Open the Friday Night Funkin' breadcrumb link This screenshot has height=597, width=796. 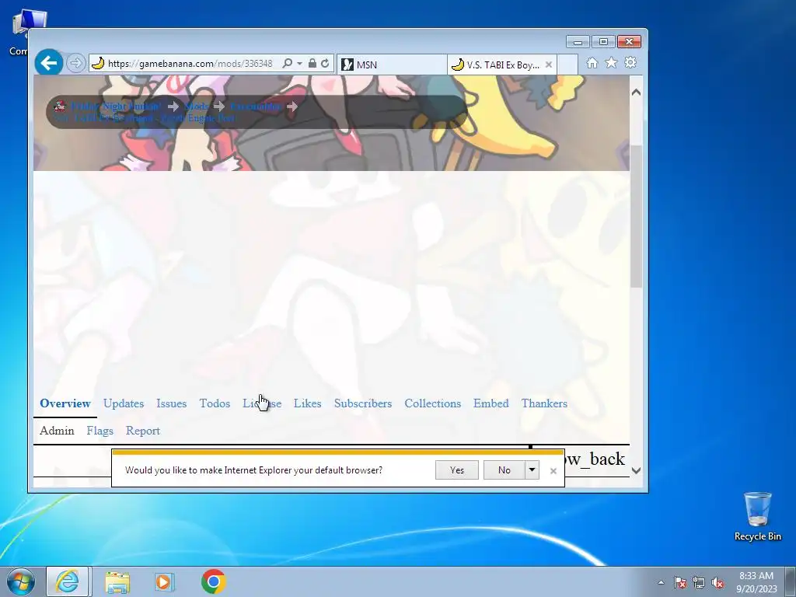116,106
